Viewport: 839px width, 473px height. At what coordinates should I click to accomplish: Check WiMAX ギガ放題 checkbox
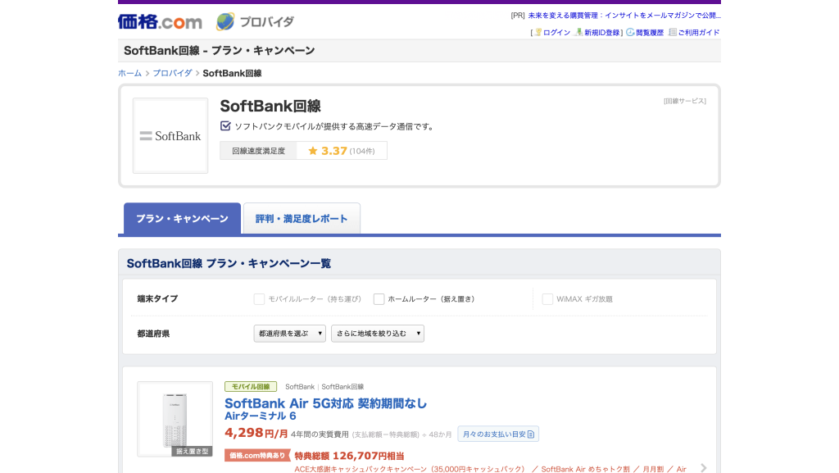[x=547, y=299]
